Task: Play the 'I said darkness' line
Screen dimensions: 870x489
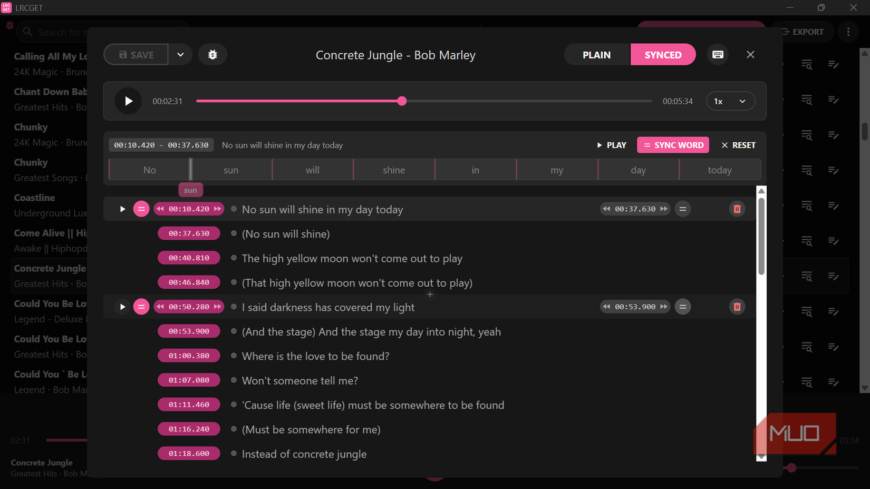Action: pyautogui.click(x=122, y=307)
